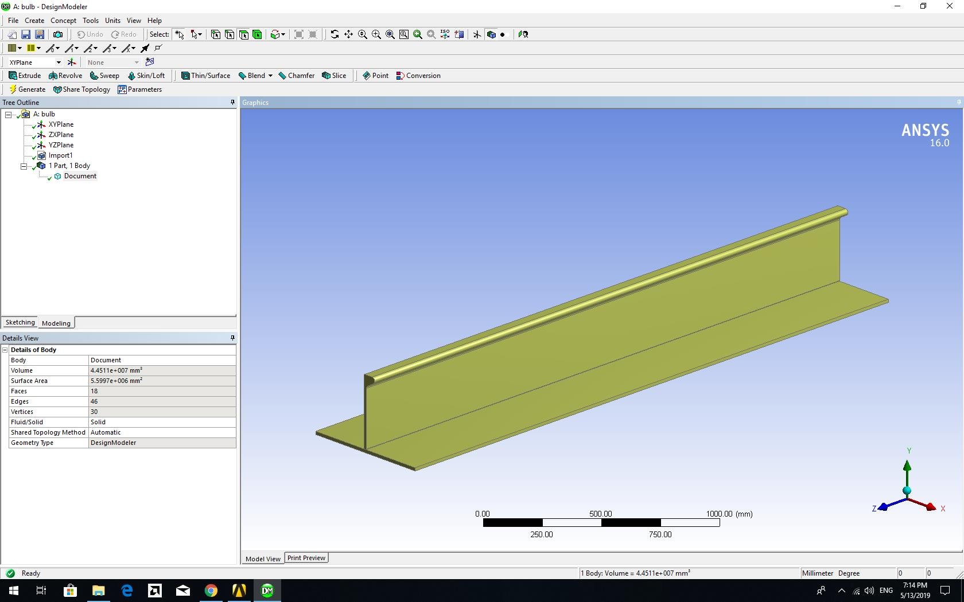The width and height of the screenshot is (964, 602).
Task: Select the Document body in tree
Action: click(x=80, y=176)
